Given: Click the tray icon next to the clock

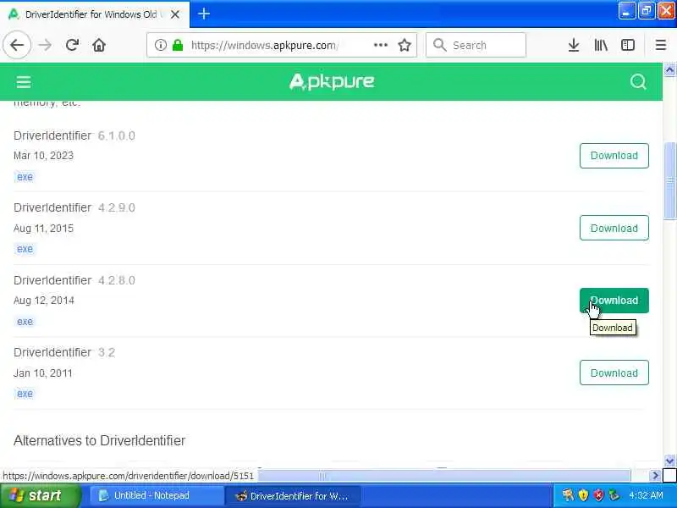Looking at the screenshot, I should click(x=614, y=495).
